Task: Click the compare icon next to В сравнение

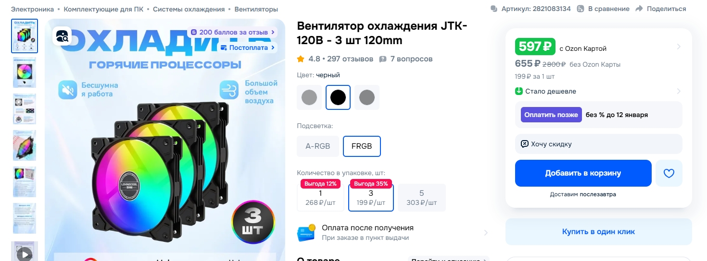Action: click(x=581, y=9)
